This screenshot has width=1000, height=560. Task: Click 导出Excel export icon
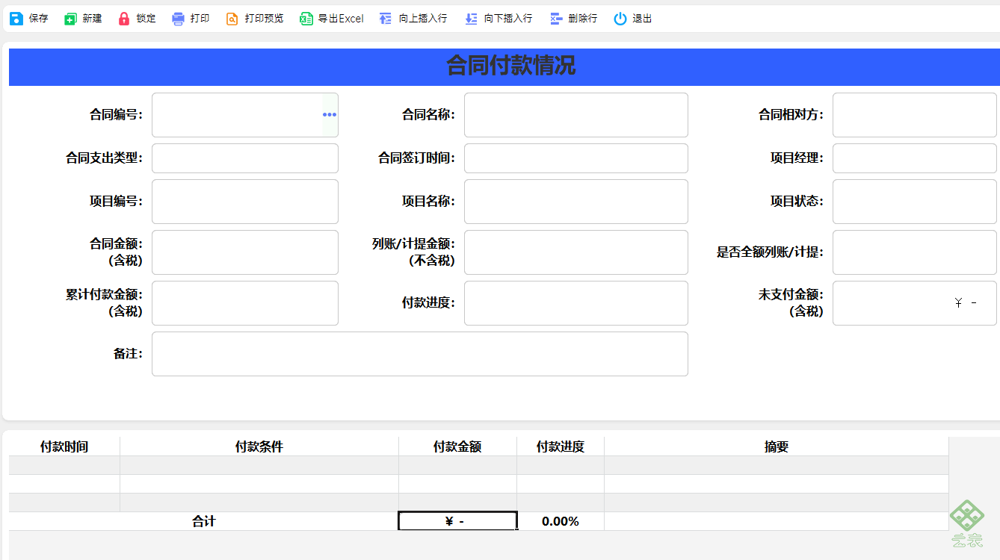pyautogui.click(x=306, y=19)
